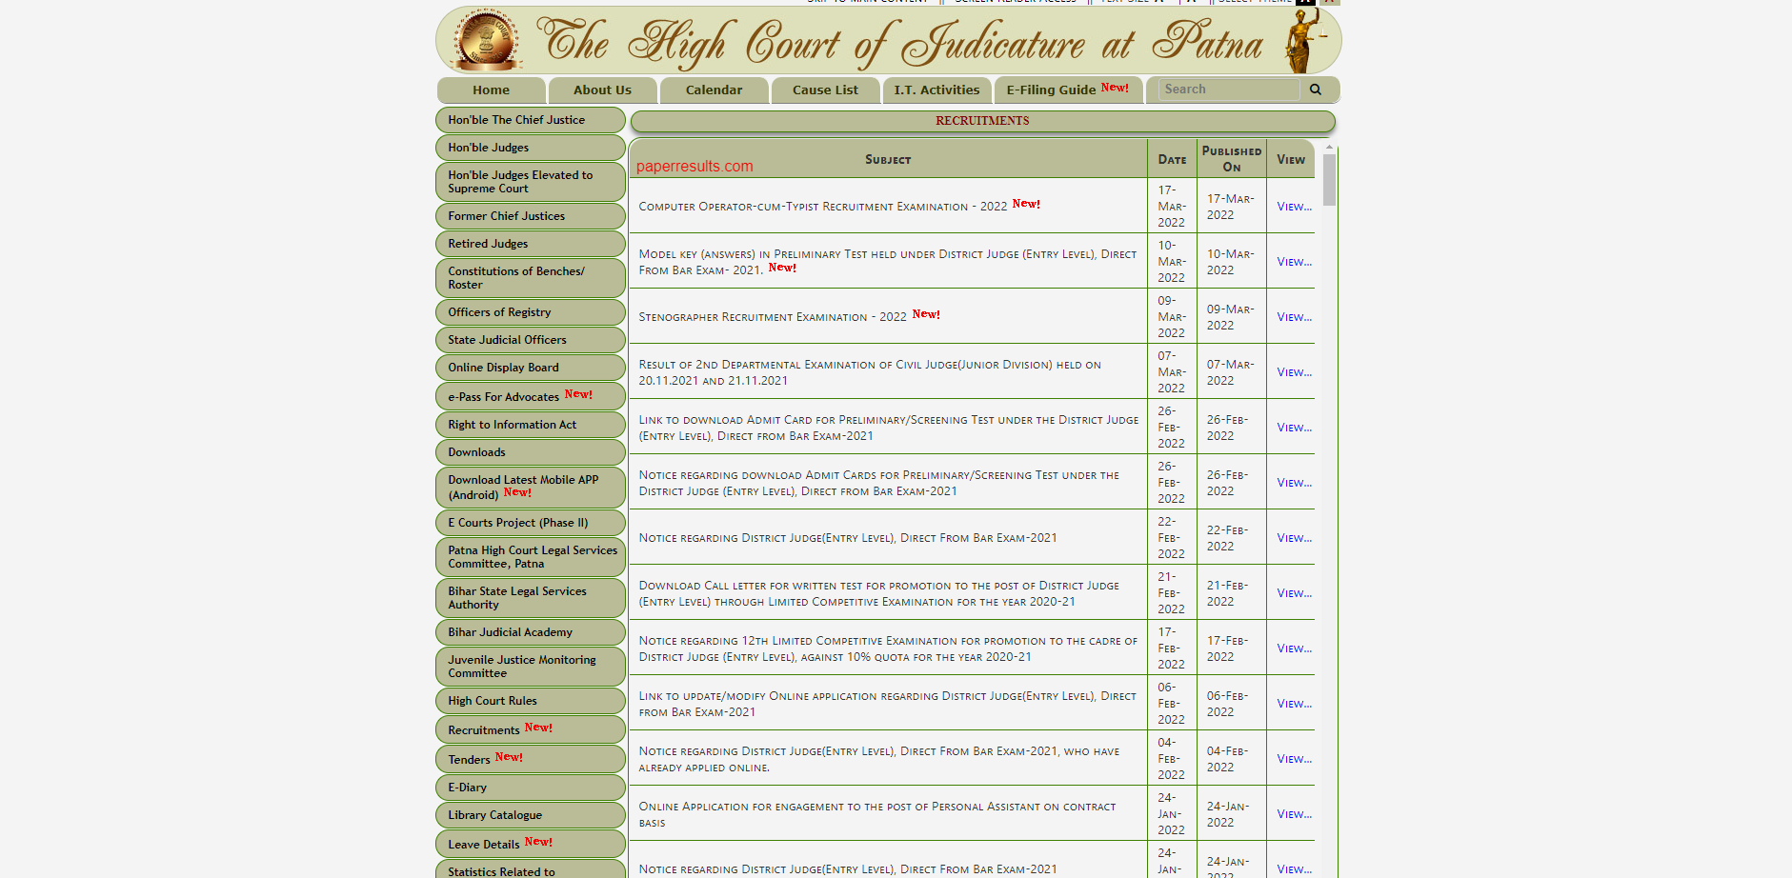1792x878 pixels.
Task: Open the E-Filing Guide menu tab
Action: coord(1068,90)
